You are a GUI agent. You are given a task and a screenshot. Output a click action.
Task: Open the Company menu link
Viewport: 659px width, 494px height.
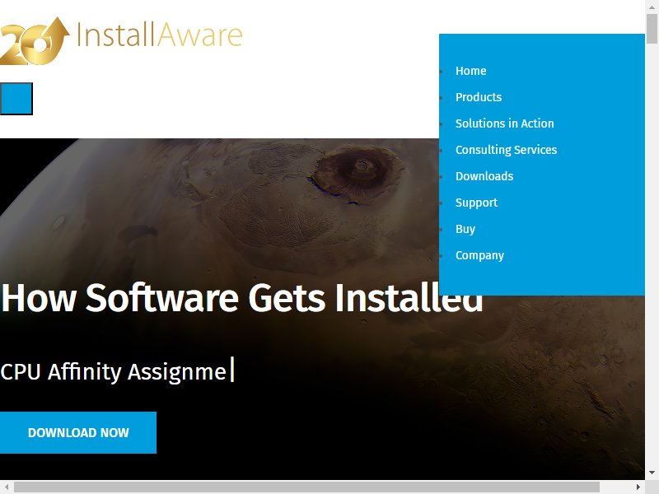pyautogui.click(x=479, y=255)
